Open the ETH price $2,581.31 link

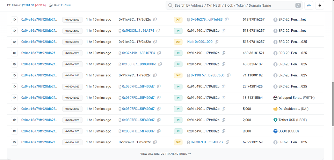pos(34,5)
